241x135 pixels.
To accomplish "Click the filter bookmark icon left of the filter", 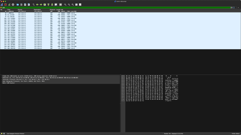I will tap(1, 8).
